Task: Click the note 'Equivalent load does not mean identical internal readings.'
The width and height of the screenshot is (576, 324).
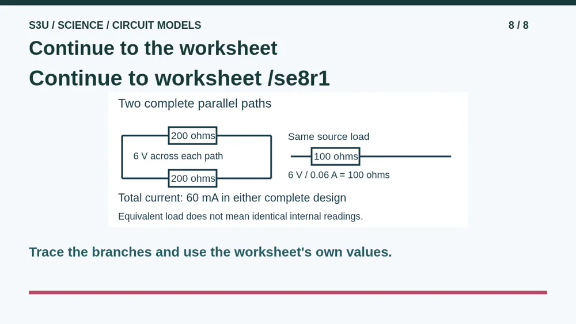Action: [241, 216]
